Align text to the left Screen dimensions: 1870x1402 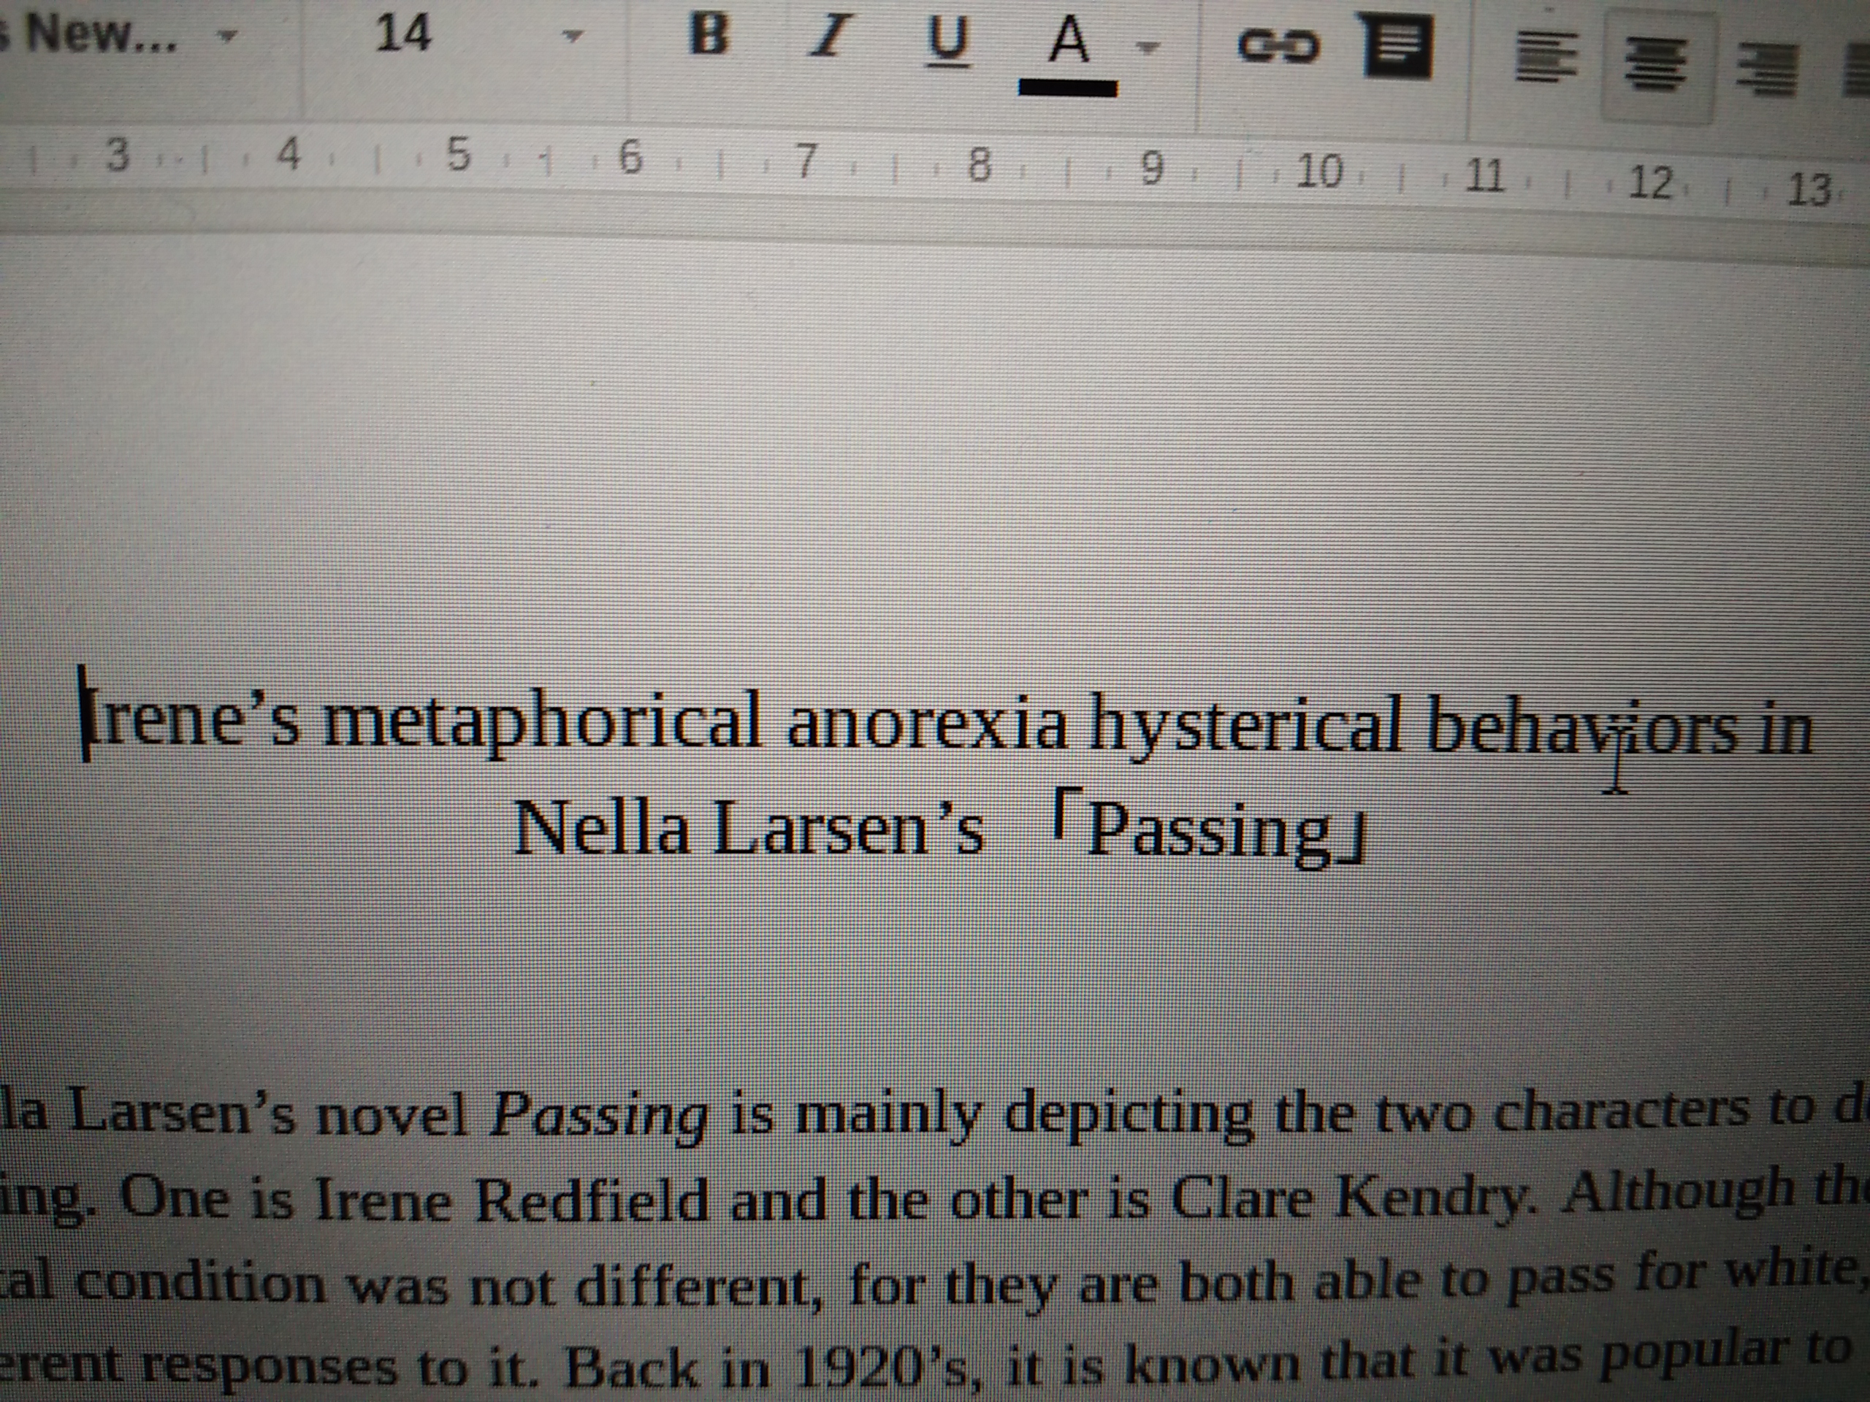(1547, 58)
